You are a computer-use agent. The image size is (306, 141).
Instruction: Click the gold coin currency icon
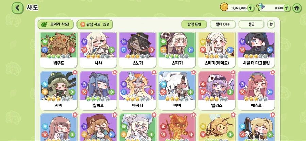(x=224, y=7)
